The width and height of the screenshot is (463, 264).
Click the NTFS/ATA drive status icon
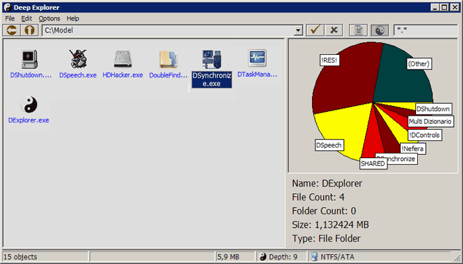click(x=315, y=257)
